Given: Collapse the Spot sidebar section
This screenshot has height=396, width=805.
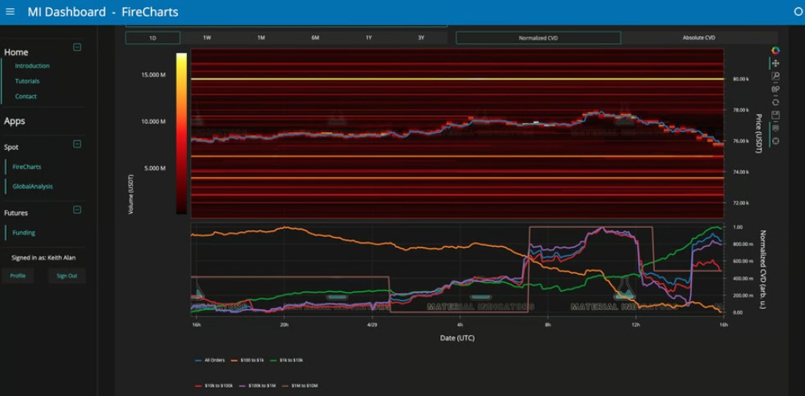Looking at the screenshot, I should (x=77, y=143).
